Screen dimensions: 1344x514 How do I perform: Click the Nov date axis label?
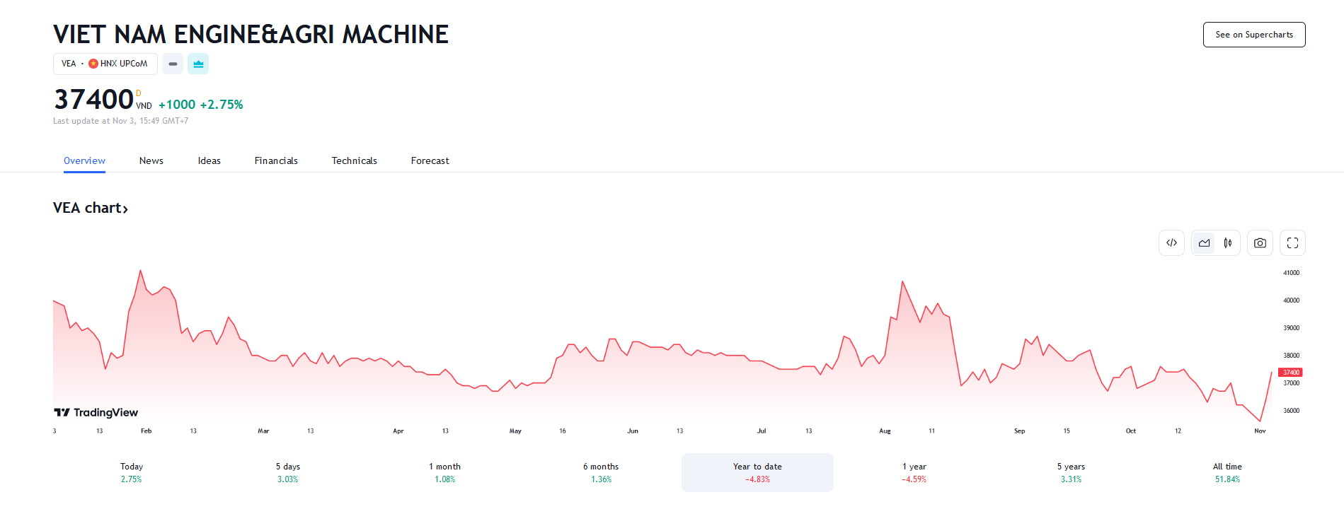point(1260,431)
